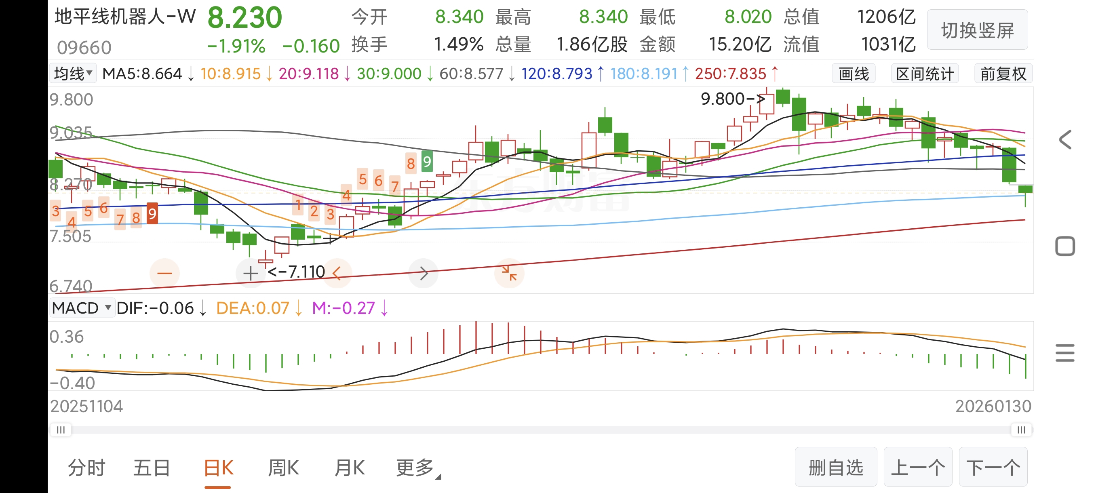Viewport: 1096px width, 493px height.
Task: Open the 均线 indicator dropdown
Action: (x=73, y=74)
